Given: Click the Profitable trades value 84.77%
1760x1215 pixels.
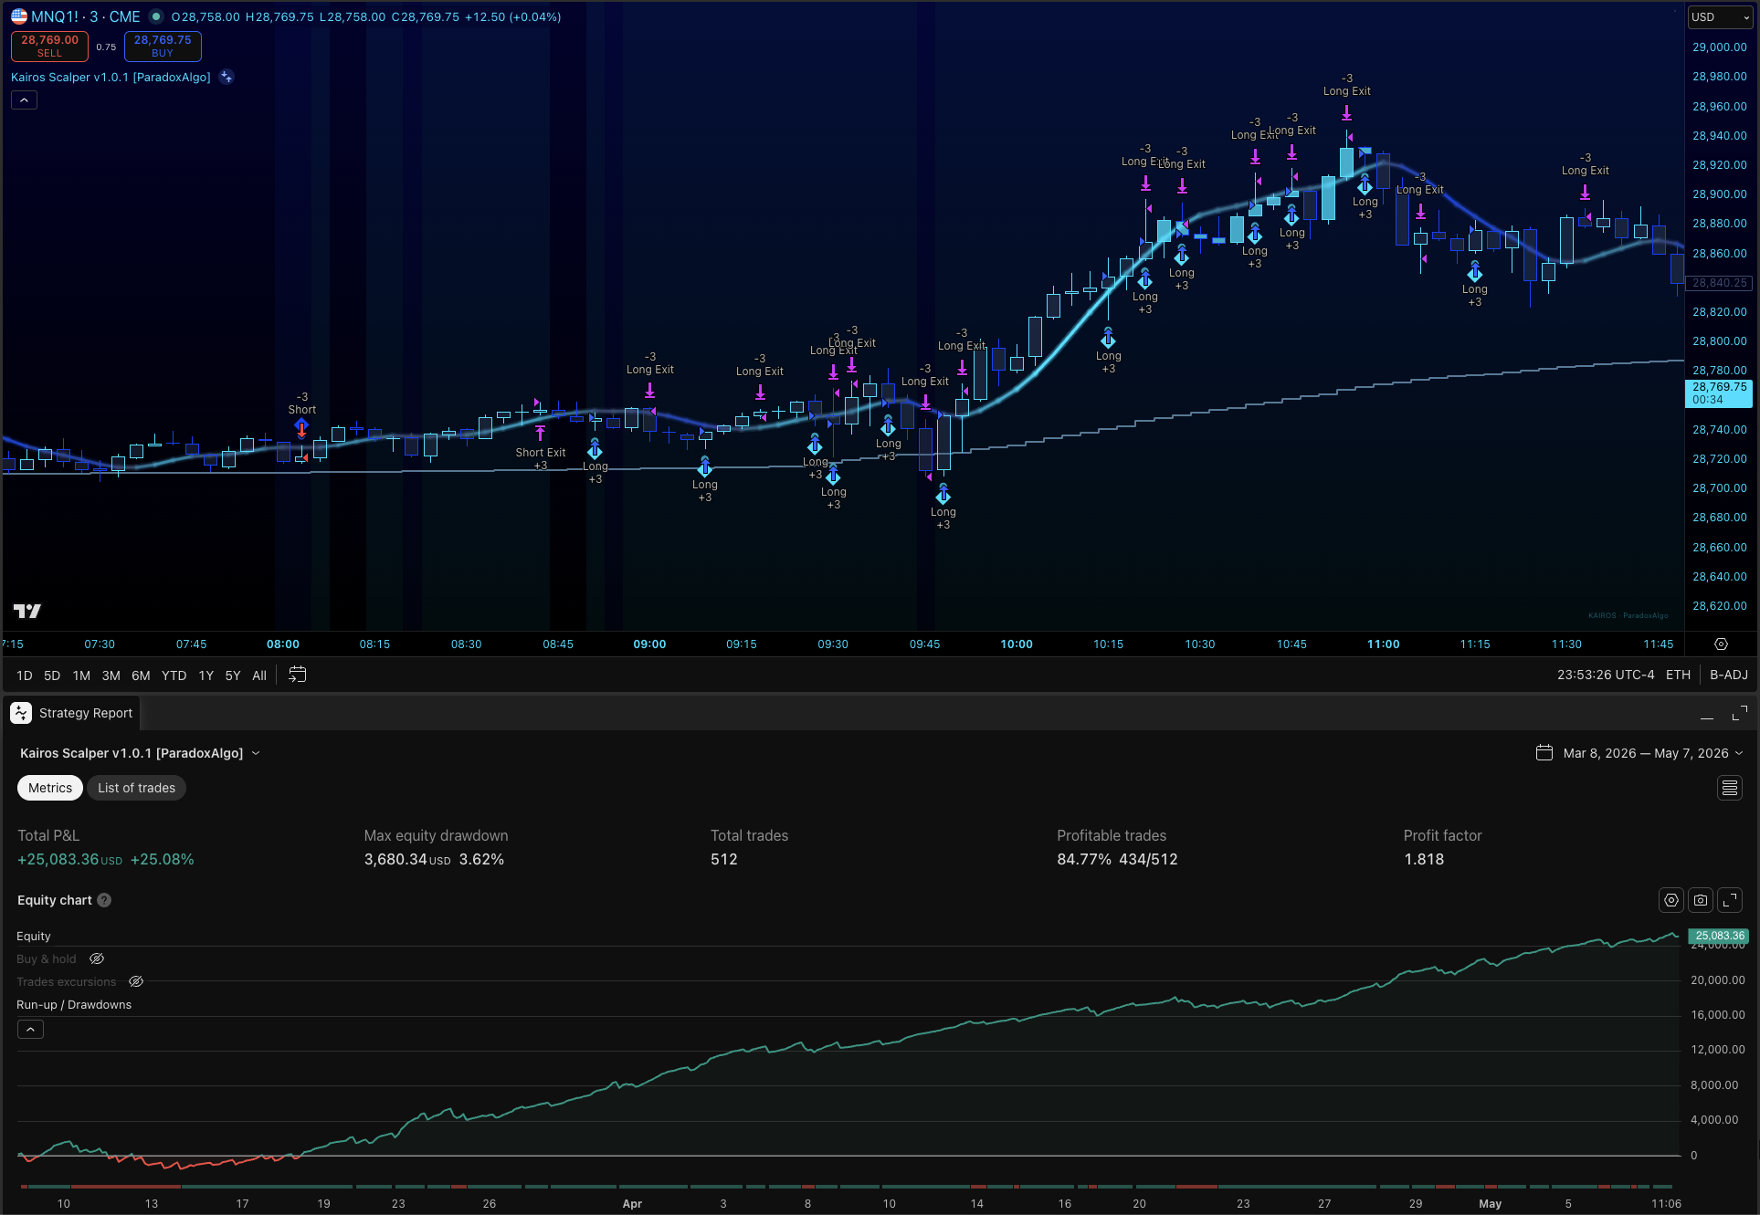Looking at the screenshot, I should tap(1084, 859).
